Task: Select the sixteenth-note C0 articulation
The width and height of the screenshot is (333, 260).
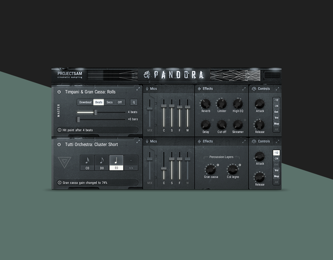Action: click(x=87, y=163)
